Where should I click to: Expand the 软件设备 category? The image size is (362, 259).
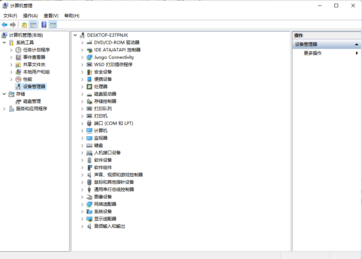point(82,160)
